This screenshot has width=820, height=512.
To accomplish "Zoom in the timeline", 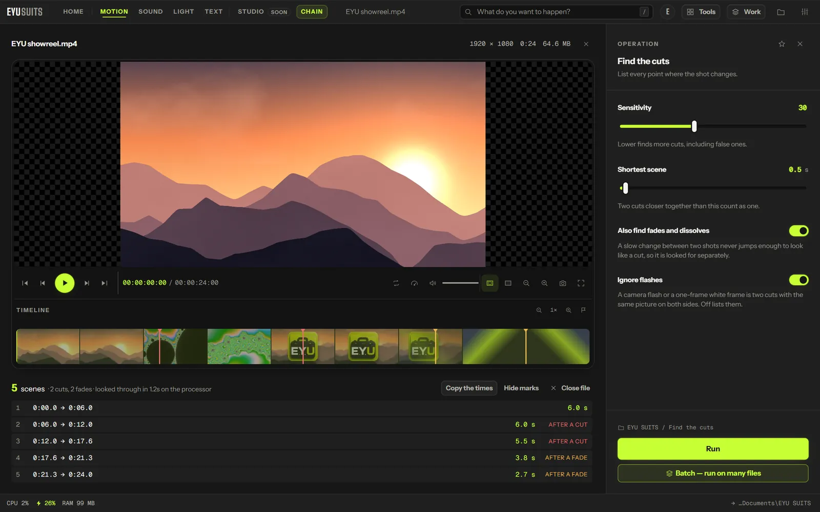I will 568,310.
